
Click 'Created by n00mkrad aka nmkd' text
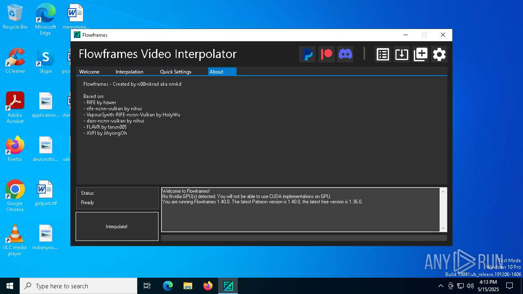147,84
